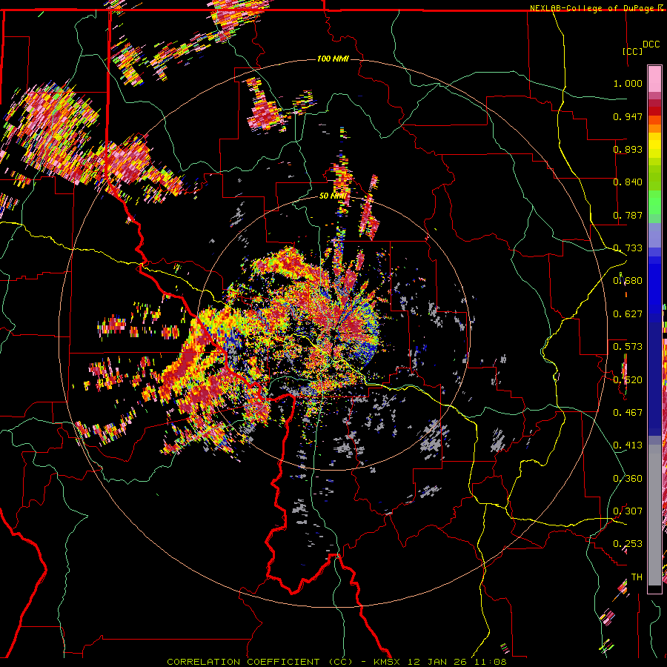Select the 0.947 scale value
Screen dimensions: 667x667
(628, 116)
